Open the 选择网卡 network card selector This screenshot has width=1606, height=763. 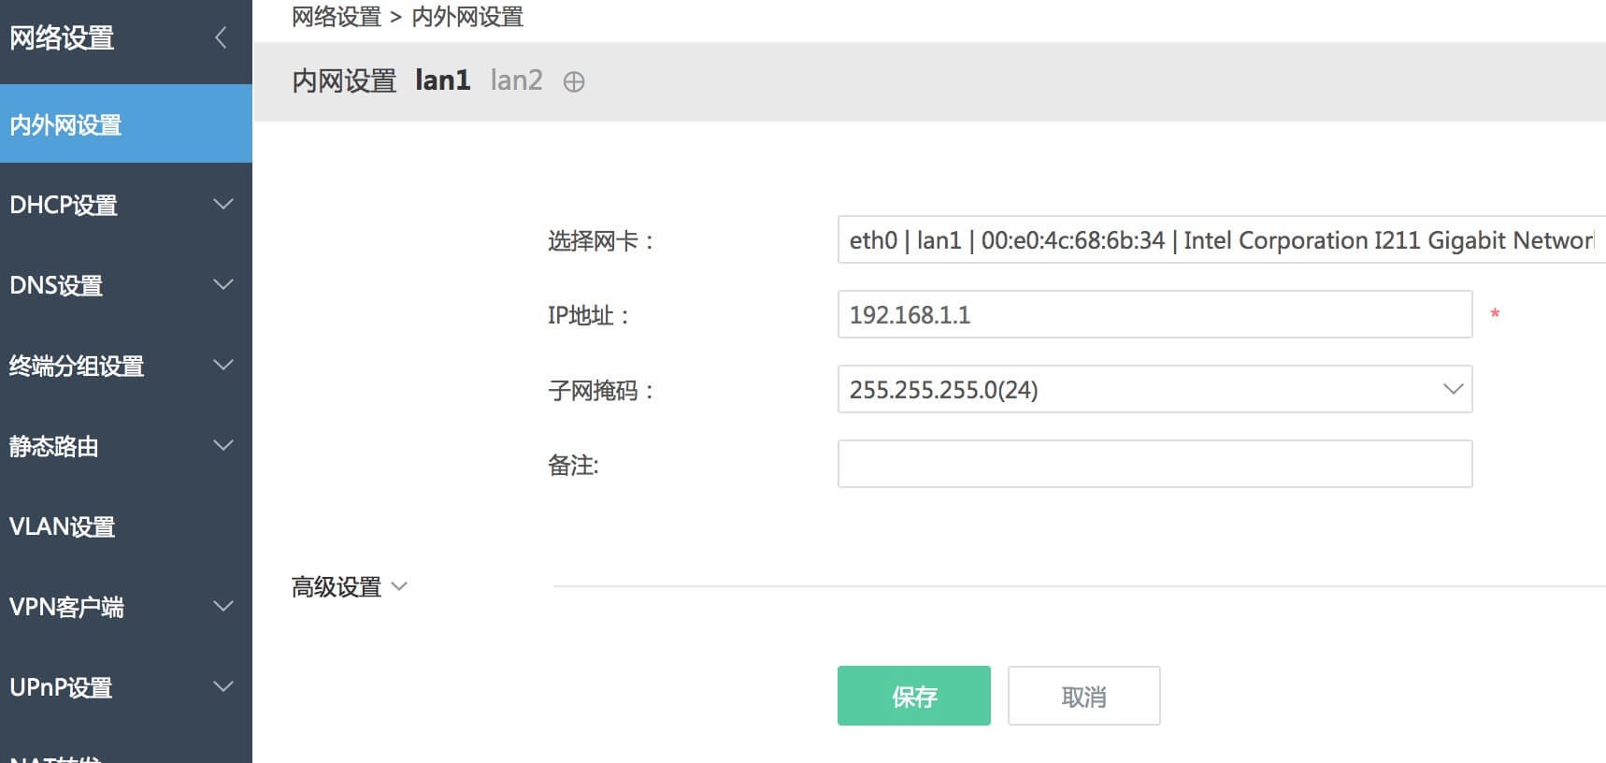coord(1220,240)
